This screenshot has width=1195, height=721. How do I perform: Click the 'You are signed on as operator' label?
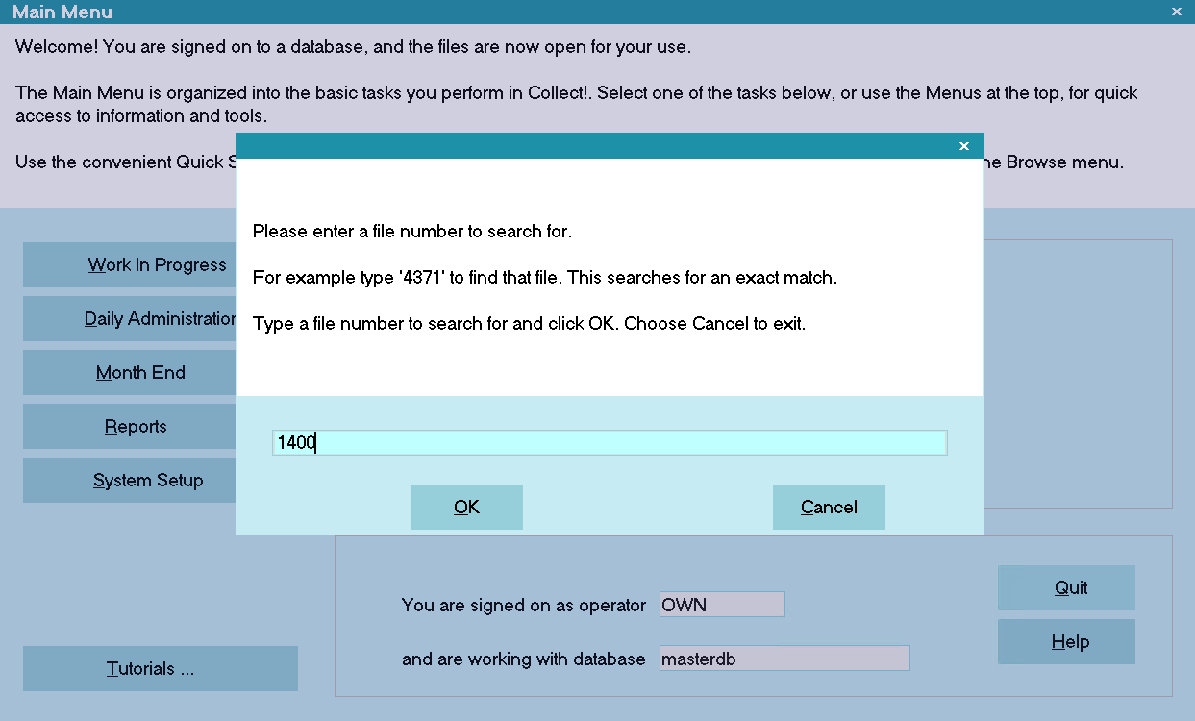click(524, 605)
